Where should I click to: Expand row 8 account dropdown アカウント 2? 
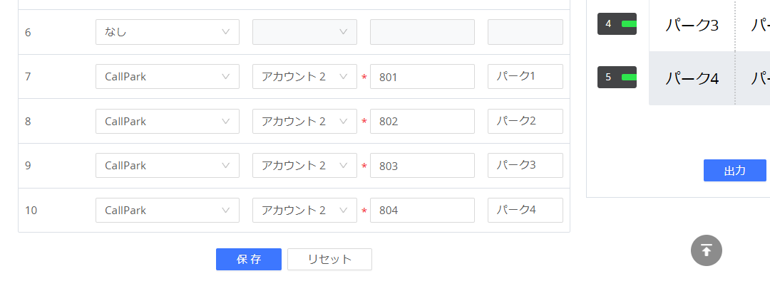[304, 121]
